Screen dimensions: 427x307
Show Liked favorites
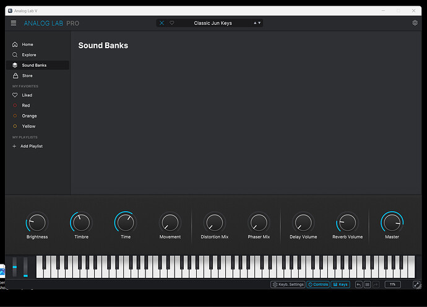[38, 95]
